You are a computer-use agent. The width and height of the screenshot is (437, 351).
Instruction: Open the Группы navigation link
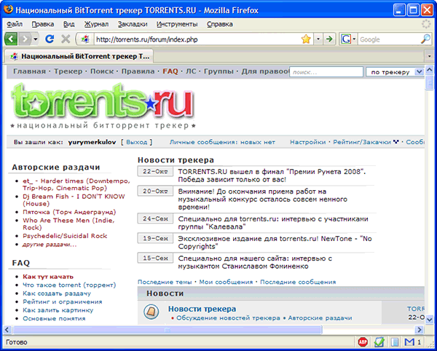[219, 71]
